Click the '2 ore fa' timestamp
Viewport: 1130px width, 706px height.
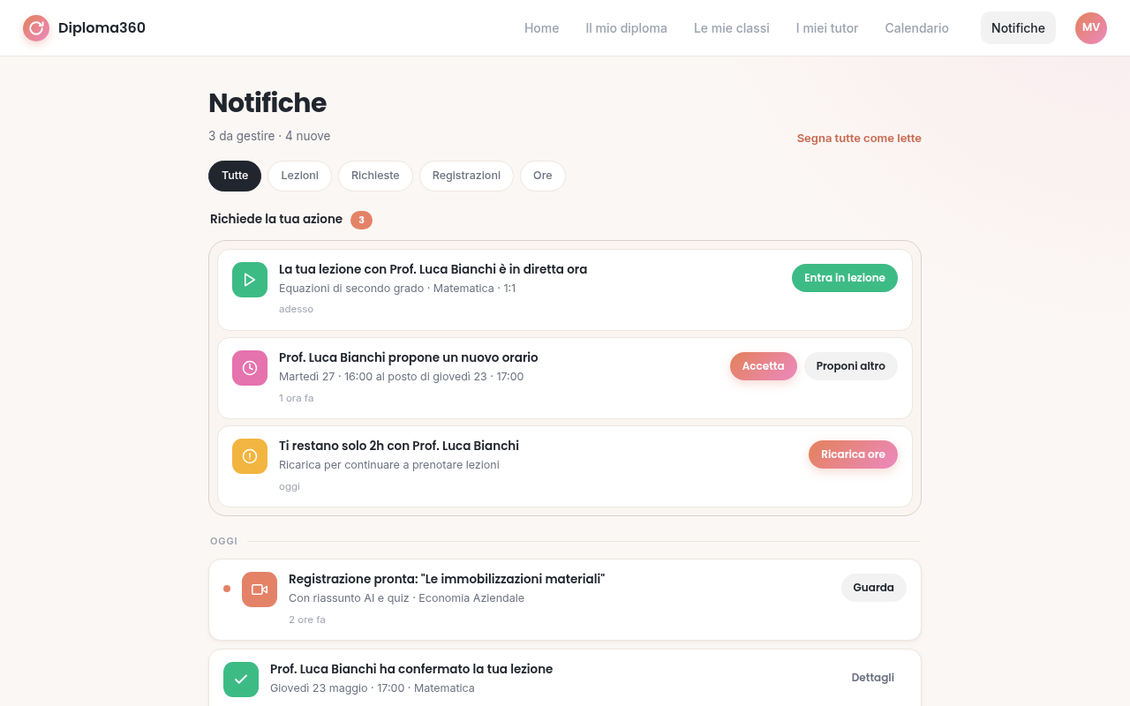(x=307, y=620)
